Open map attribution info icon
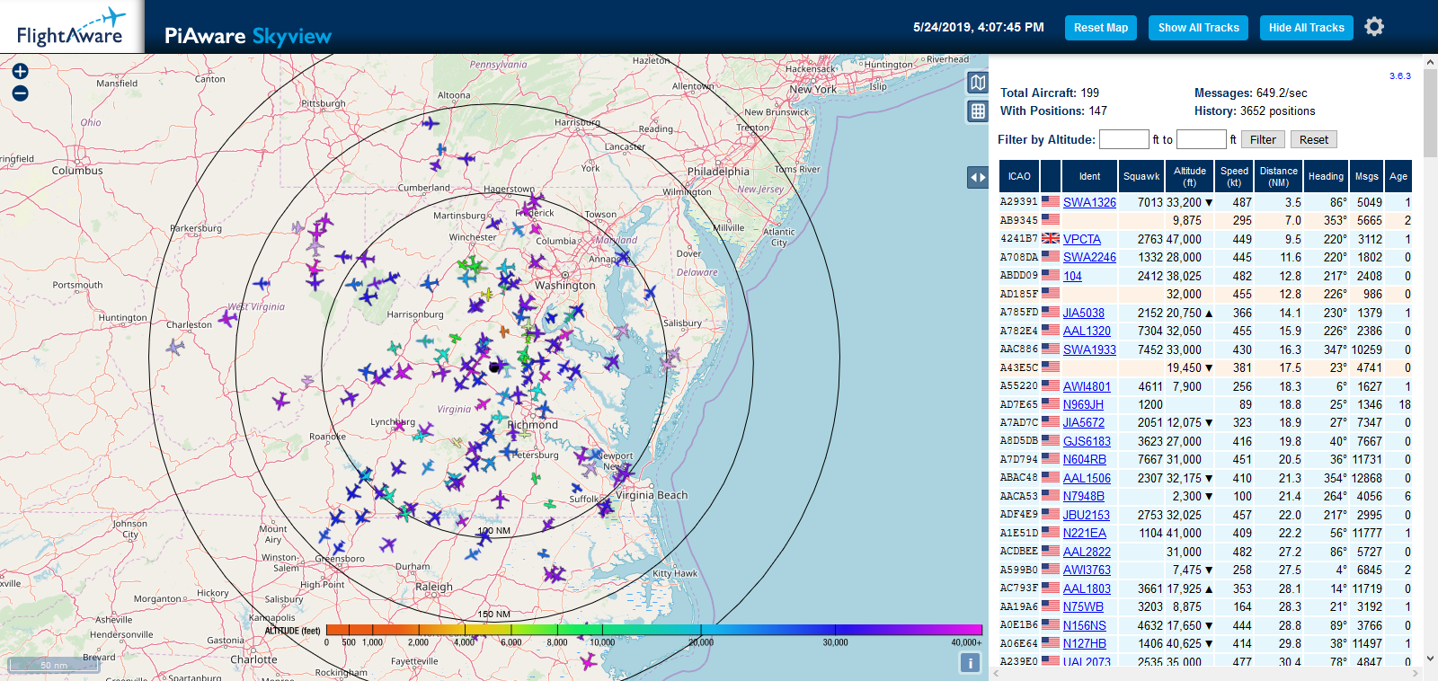This screenshot has width=1438, height=681. click(970, 663)
